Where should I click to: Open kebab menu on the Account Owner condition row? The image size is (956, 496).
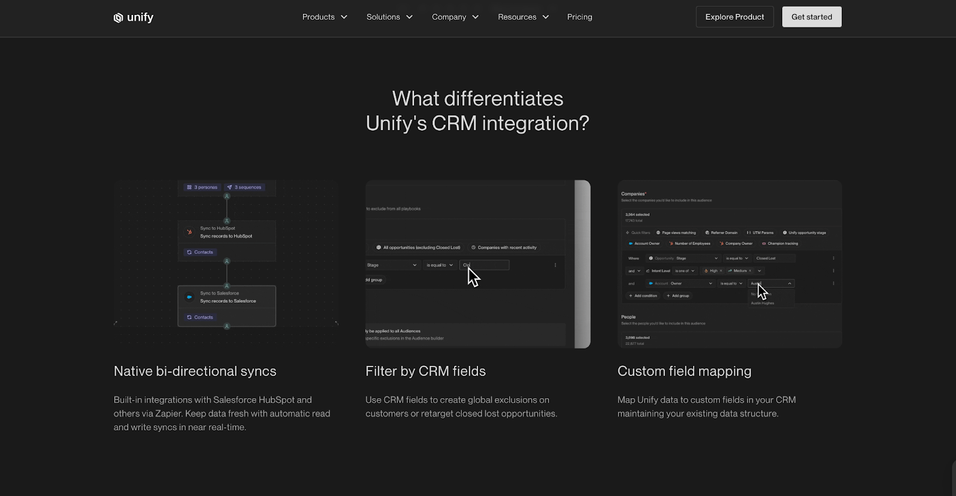(834, 284)
